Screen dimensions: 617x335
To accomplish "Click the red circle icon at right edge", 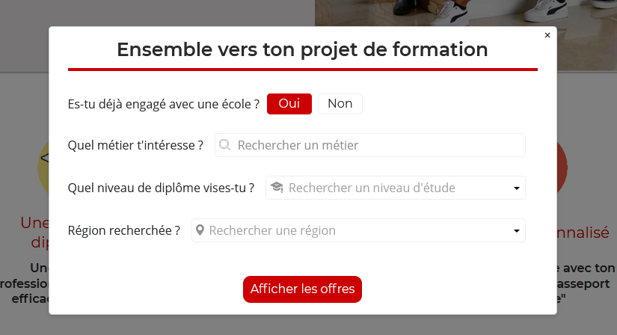I will tap(562, 165).
